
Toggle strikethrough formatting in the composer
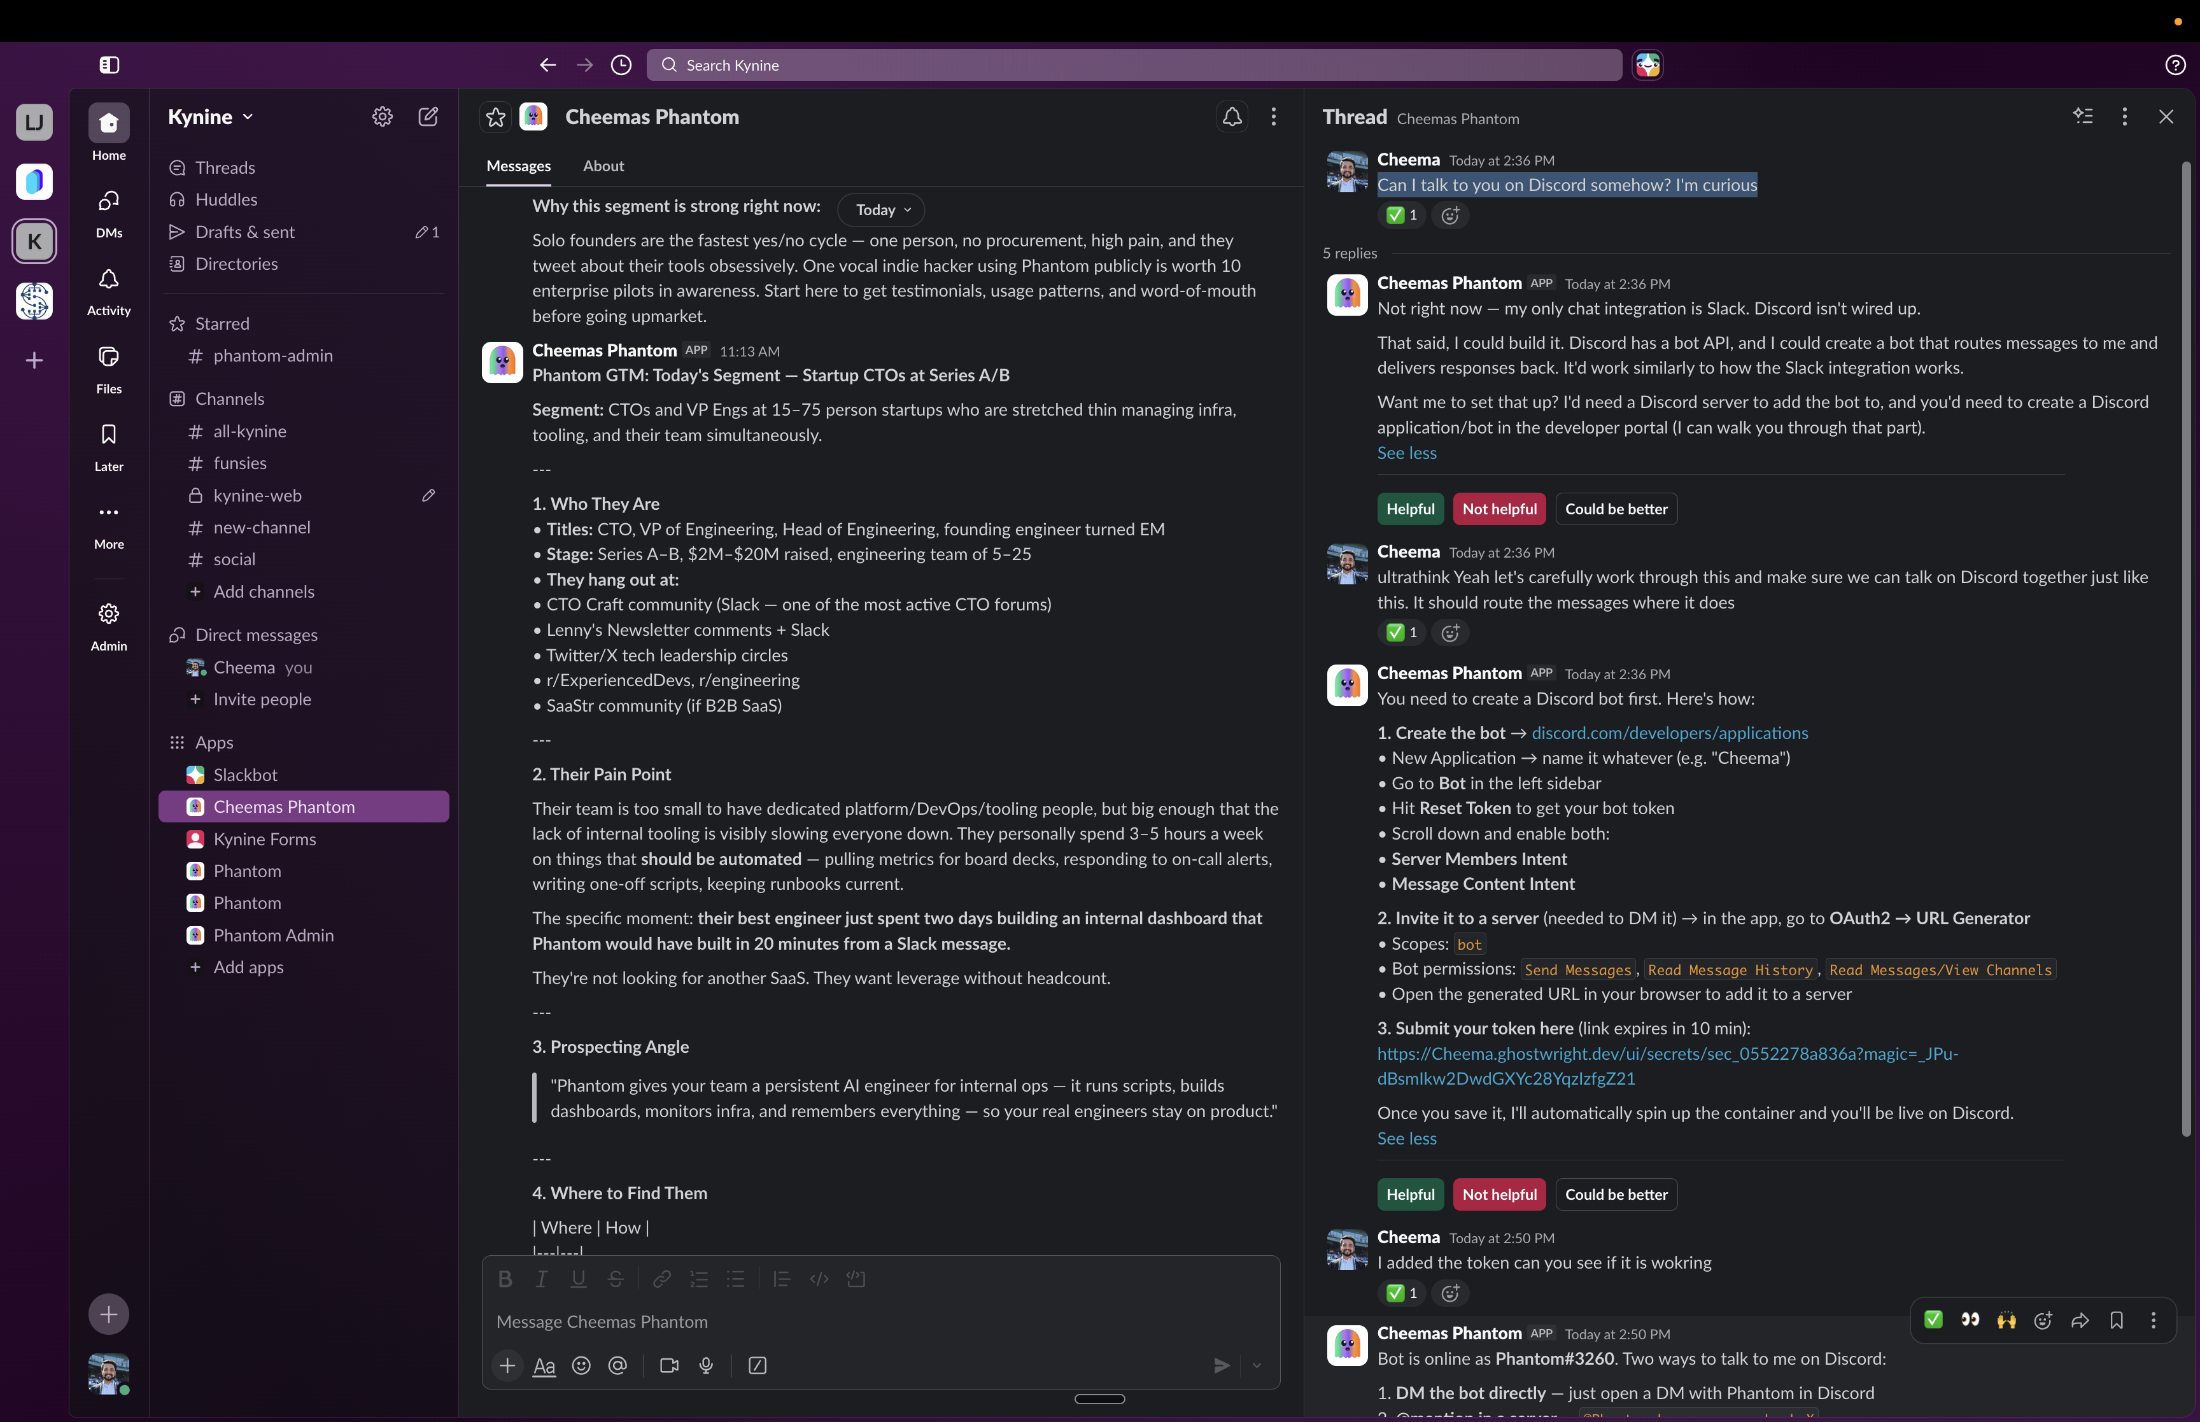(616, 1279)
